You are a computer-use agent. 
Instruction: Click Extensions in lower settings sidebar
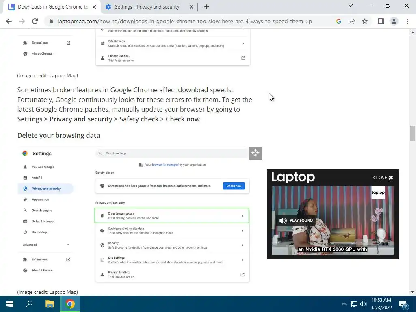point(39,259)
